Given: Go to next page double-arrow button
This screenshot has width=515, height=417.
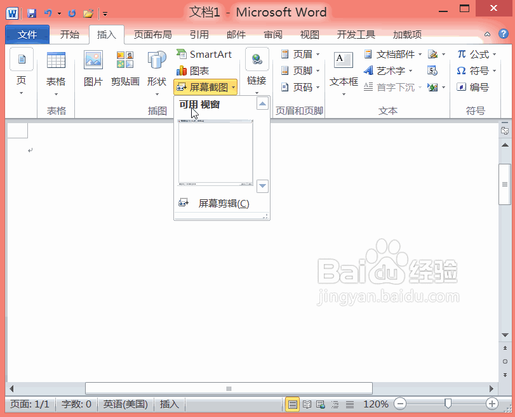Looking at the screenshot, I should click(505, 374).
